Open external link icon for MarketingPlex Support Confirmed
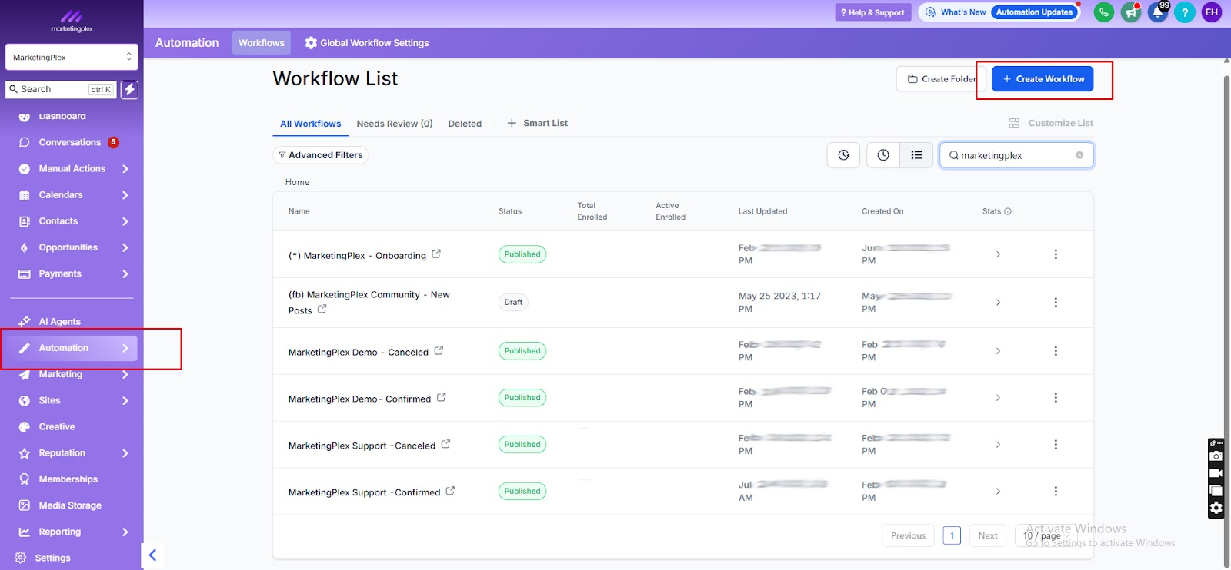 point(450,491)
